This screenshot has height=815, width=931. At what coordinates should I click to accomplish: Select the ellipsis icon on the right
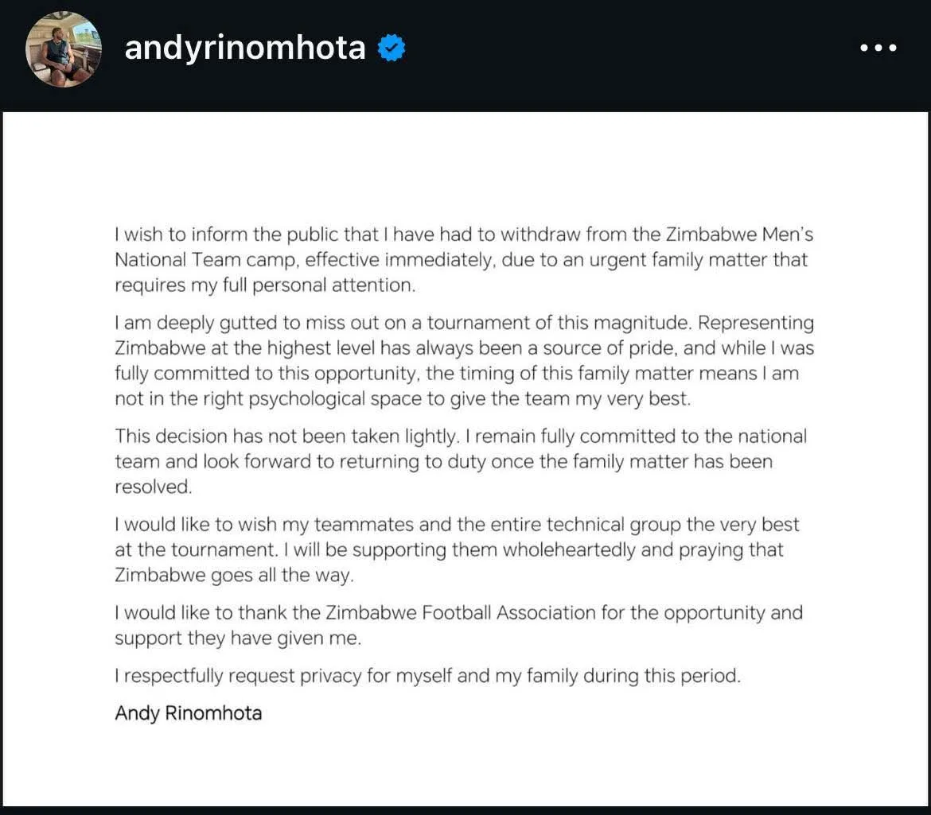click(877, 48)
